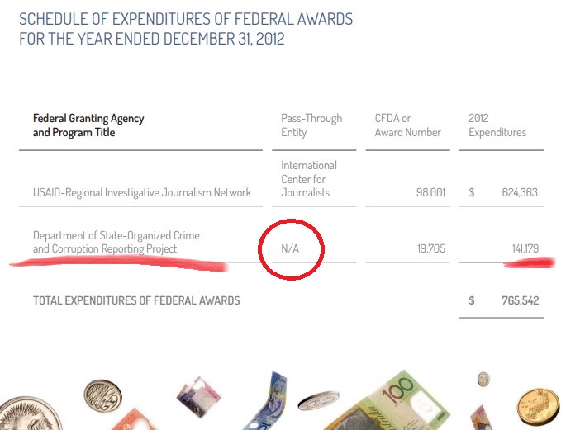
Task: Select CFDA number 19.705
Action: click(x=431, y=248)
